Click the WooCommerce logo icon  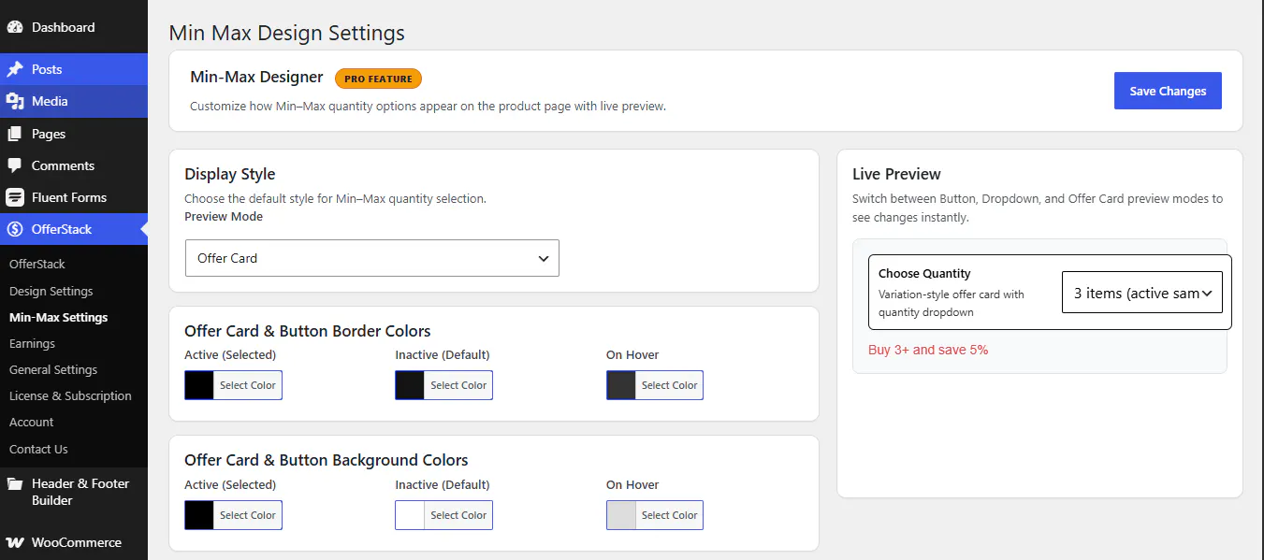point(15,542)
